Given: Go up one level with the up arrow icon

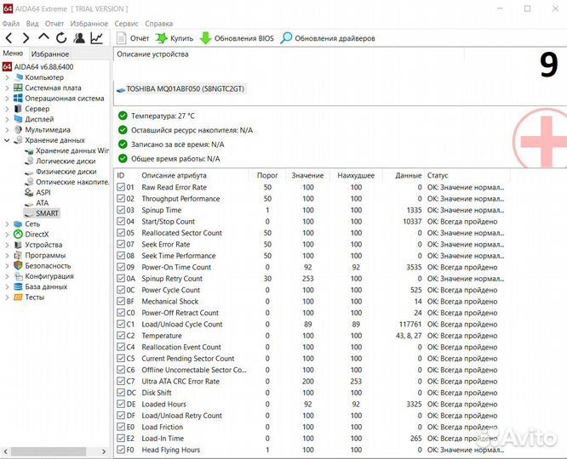Looking at the screenshot, I should pos(43,37).
